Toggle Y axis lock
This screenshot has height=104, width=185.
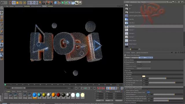[33, 3]
